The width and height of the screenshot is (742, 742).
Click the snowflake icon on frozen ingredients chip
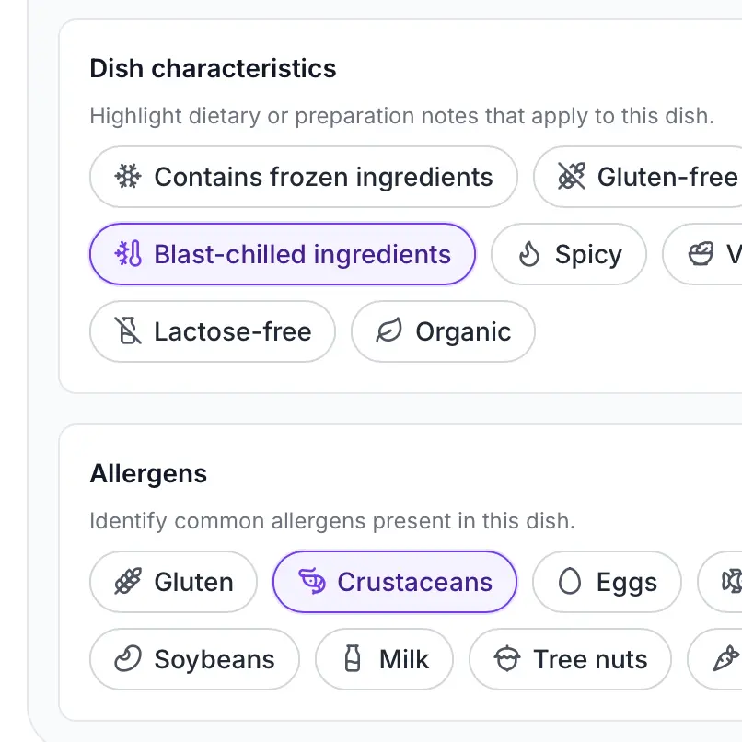coord(126,177)
